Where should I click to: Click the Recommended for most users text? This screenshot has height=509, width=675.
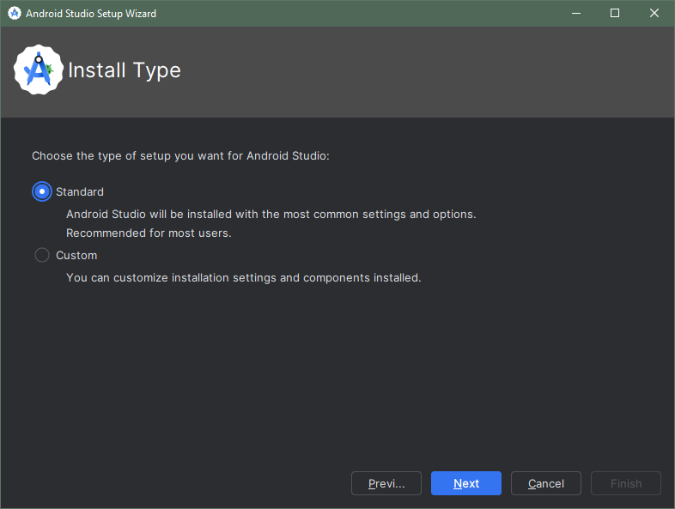(149, 233)
